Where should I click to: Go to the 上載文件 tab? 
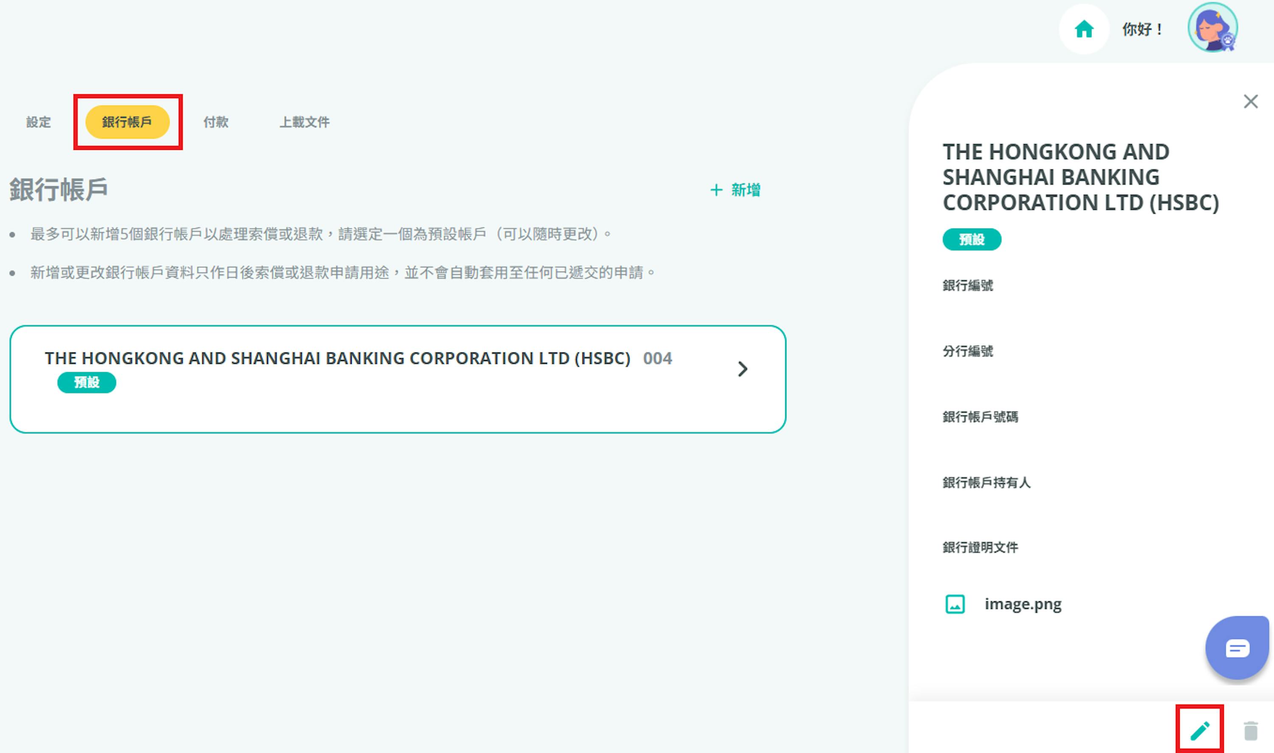click(304, 122)
